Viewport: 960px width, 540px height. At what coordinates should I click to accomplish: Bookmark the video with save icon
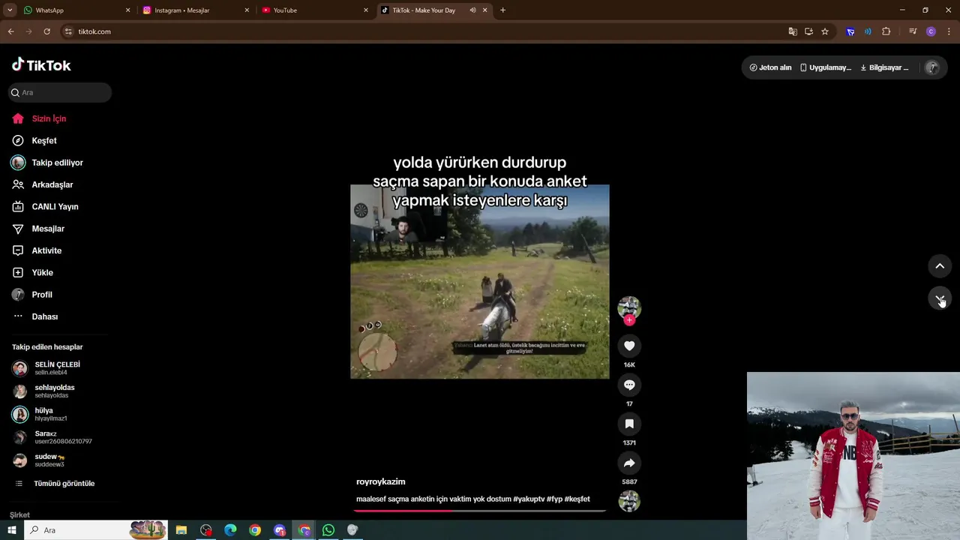click(x=629, y=424)
